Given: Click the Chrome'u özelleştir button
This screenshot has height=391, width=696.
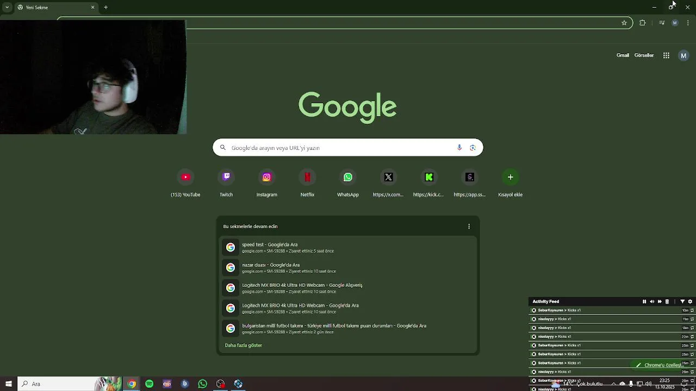Looking at the screenshot, I should click(660, 365).
